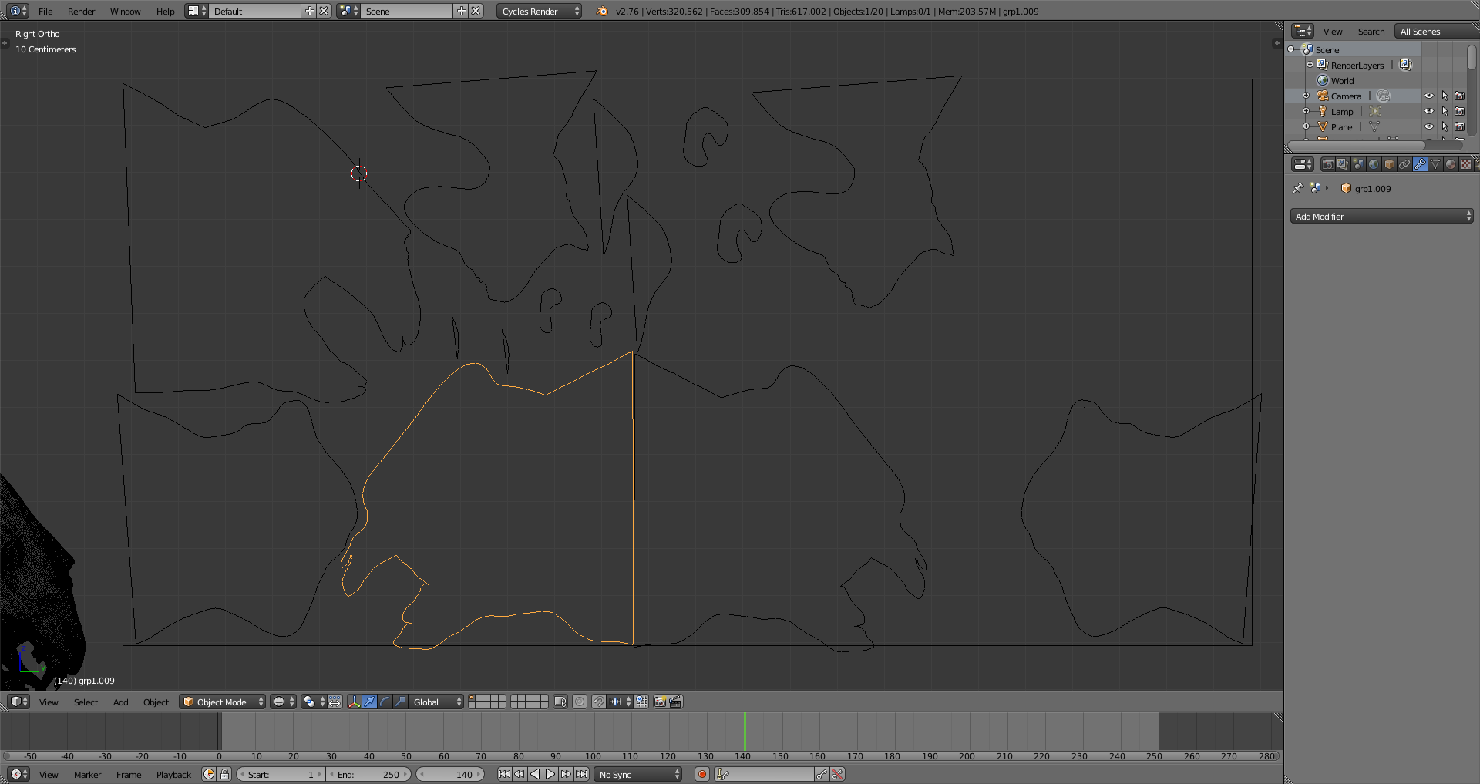The height and width of the screenshot is (784, 1480).
Task: Click the OpenGL render image camera icon
Action: 660,702
